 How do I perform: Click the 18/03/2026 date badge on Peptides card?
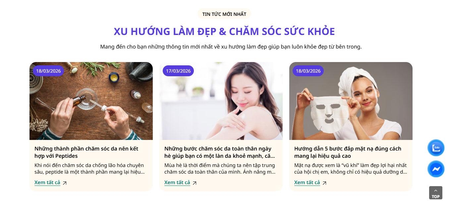tap(48, 71)
